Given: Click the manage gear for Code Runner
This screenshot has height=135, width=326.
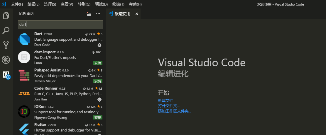Looking at the screenshot, I should [99, 100].
